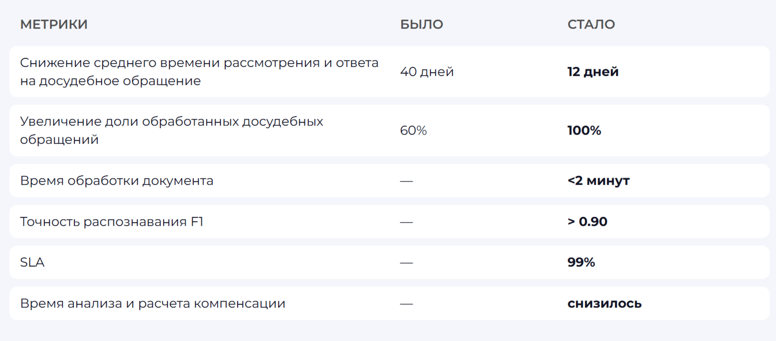Click the dash in the 'Время обработки документа' row
This screenshot has width=776, height=341.
click(406, 181)
